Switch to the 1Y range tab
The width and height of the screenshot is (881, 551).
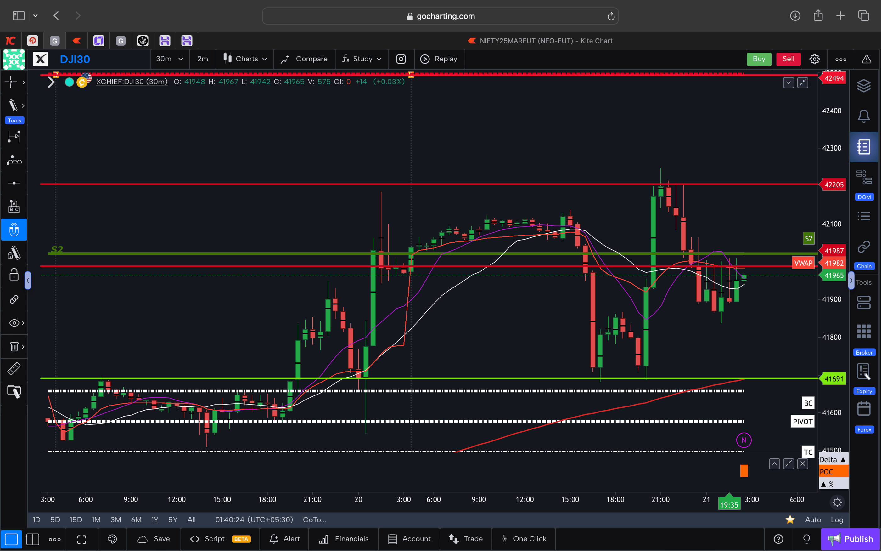click(x=154, y=520)
